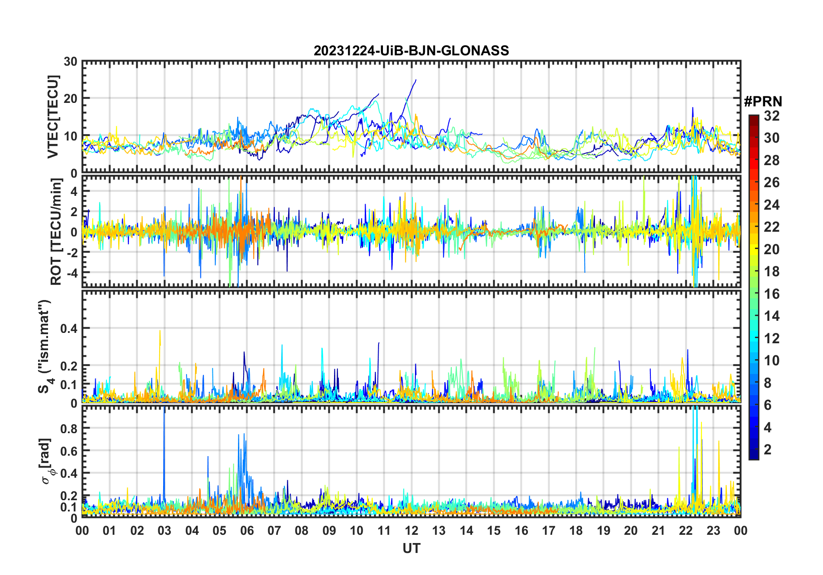Click the sigma-phi [rad] y-axis label
823x575 pixels.
click(46, 461)
